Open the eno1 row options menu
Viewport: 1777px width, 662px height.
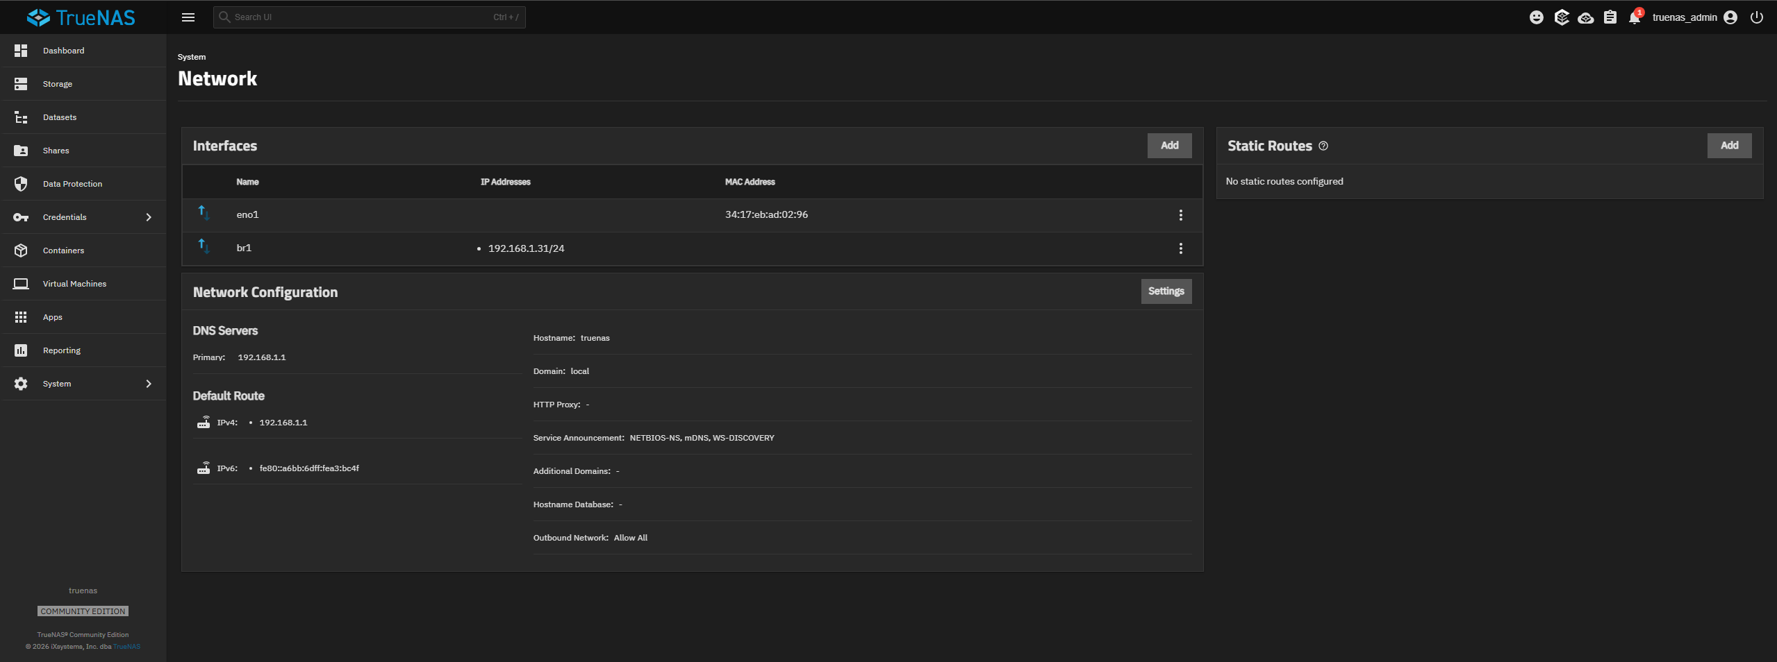point(1181,215)
